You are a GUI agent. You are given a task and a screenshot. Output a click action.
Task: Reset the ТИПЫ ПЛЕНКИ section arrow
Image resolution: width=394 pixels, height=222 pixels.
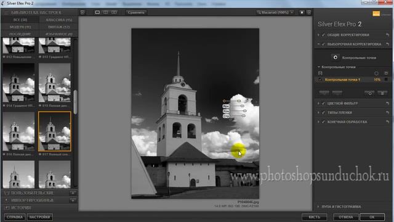click(387, 112)
